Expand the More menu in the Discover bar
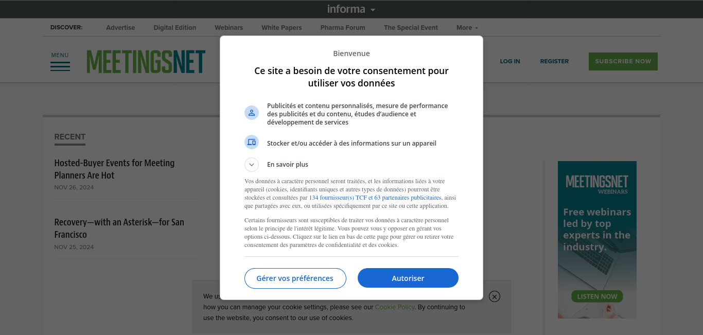 pos(467,28)
